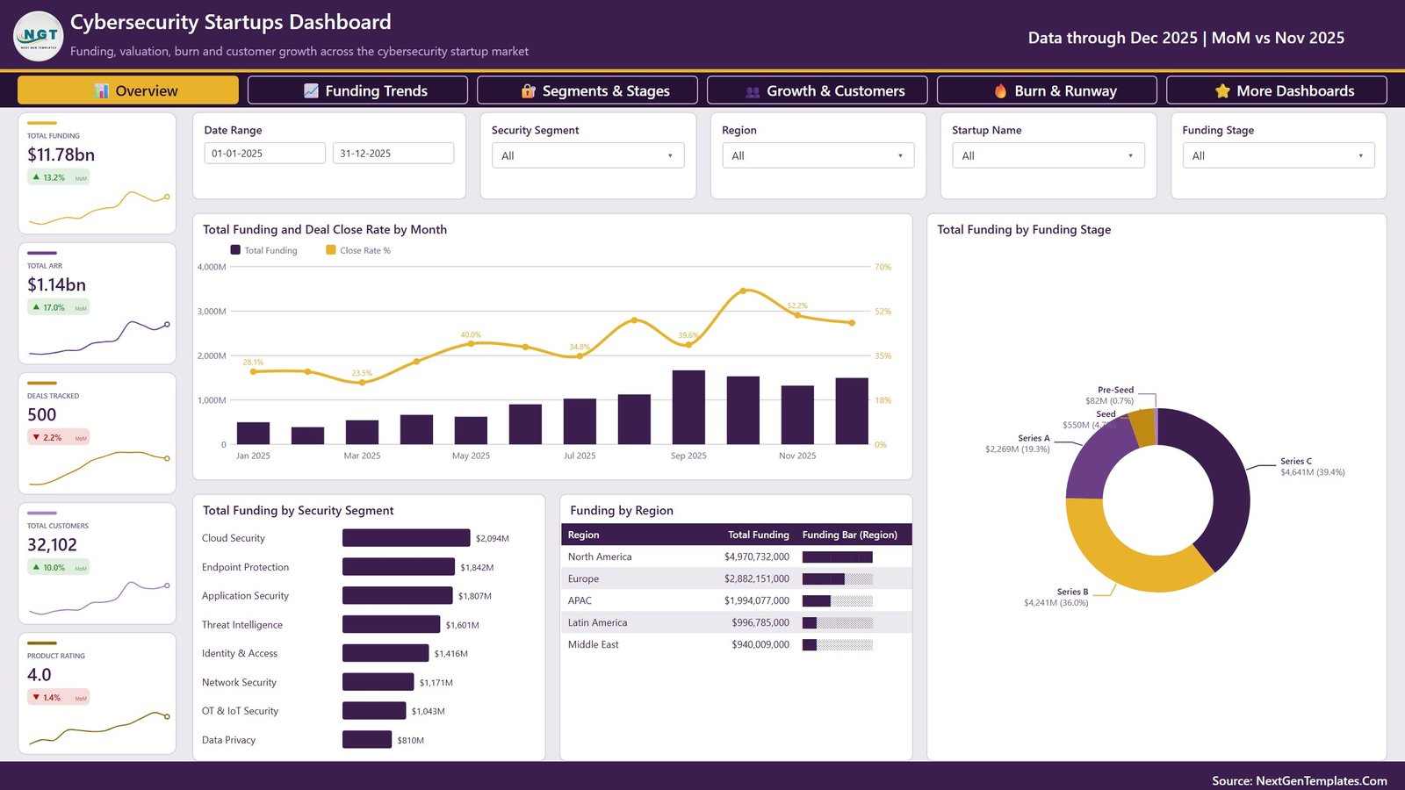Screen dimensions: 1405x790
Task: Click the Close Rate % legend swatch
Action: coord(331,250)
